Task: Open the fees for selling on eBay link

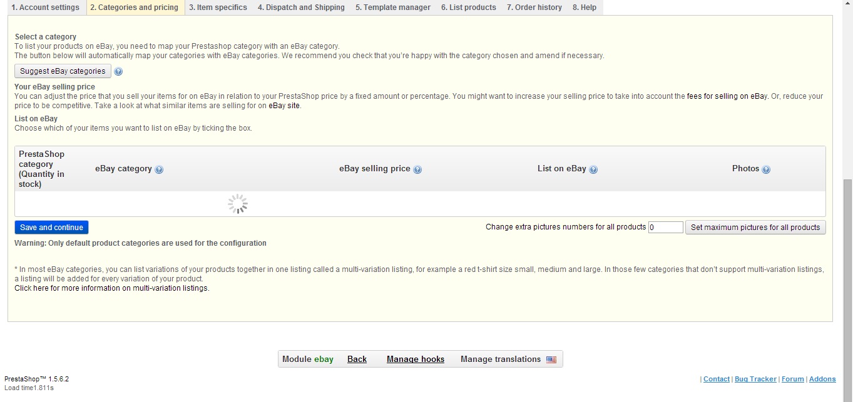Action: click(x=727, y=96)
